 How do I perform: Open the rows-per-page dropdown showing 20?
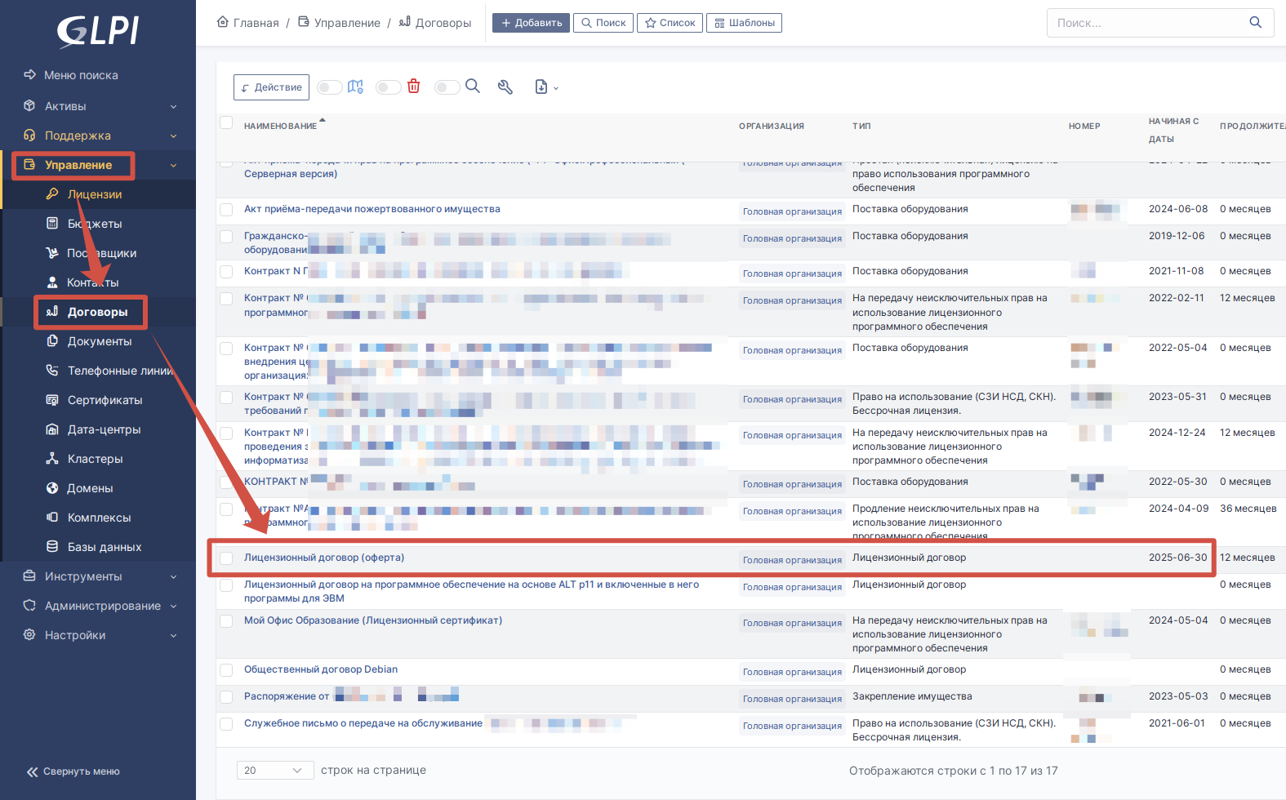[274, 771]
